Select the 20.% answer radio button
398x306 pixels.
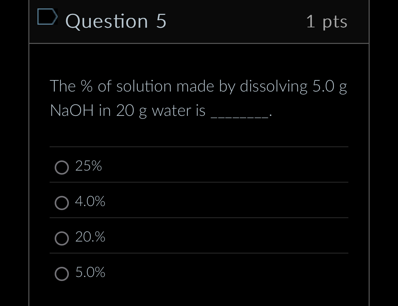pos(62,238)
